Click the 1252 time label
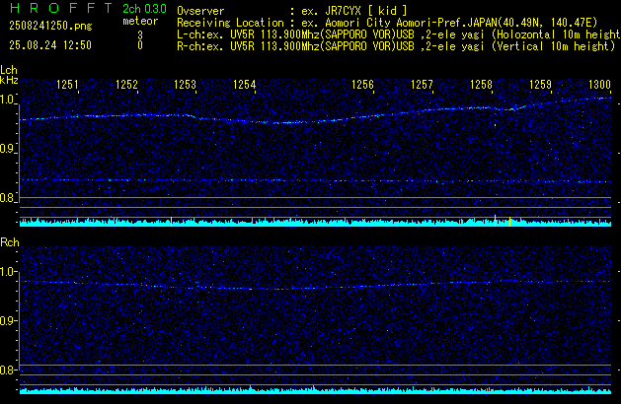The width and height of the screenshot is (621, 404). (x=126, y=84)
